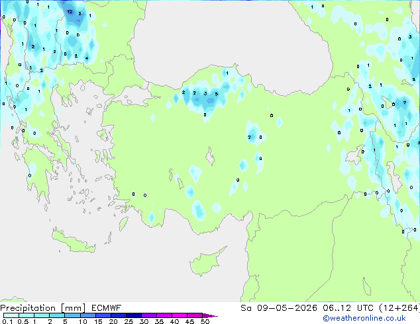Viewport: 420px width, 324px height.
Task: Click the 'Sa 09-05-2026' date text
Action: (x=279, y=308)
